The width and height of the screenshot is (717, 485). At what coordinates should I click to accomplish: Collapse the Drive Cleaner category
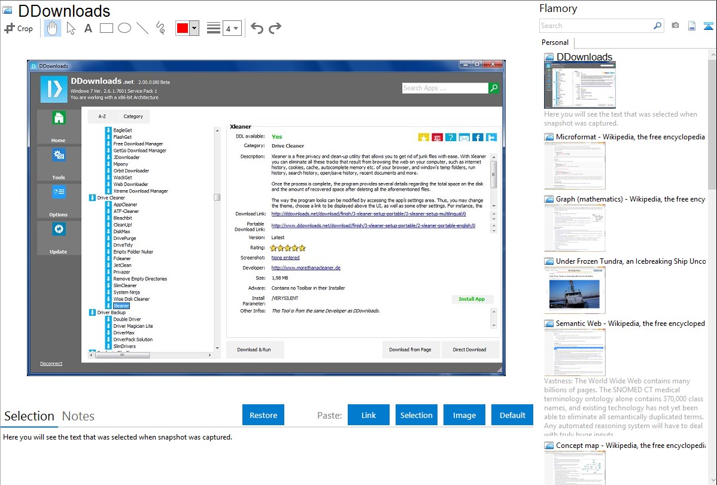click(92, 198)
